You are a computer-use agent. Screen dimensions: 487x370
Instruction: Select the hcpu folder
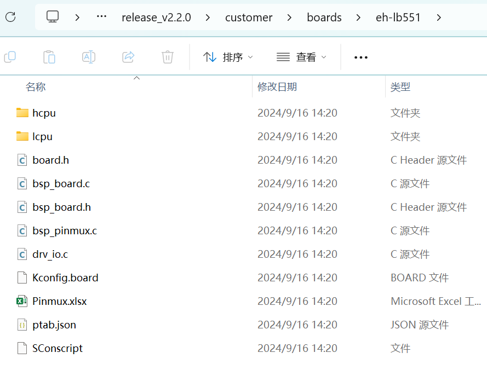[x=44, y=113]
